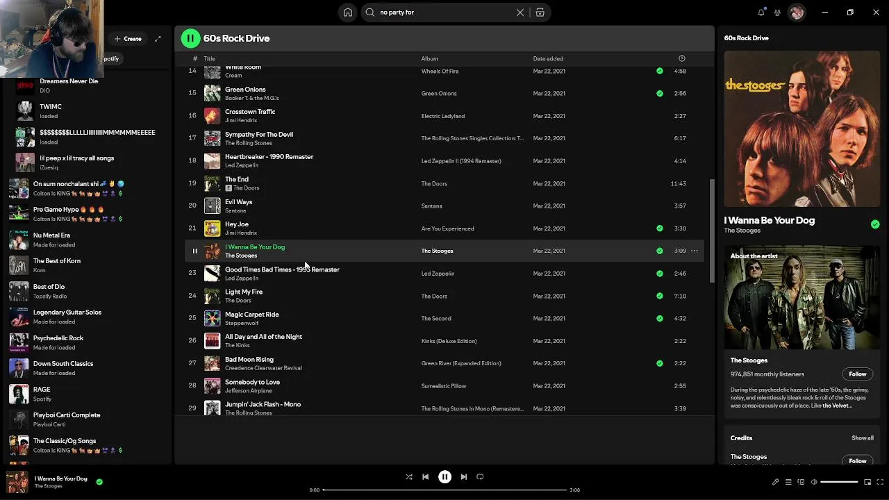Image resolution: width=889 pixels, height=500 pixels.
Task: Click now playing album art in player bar
Action: pos(17,482)
